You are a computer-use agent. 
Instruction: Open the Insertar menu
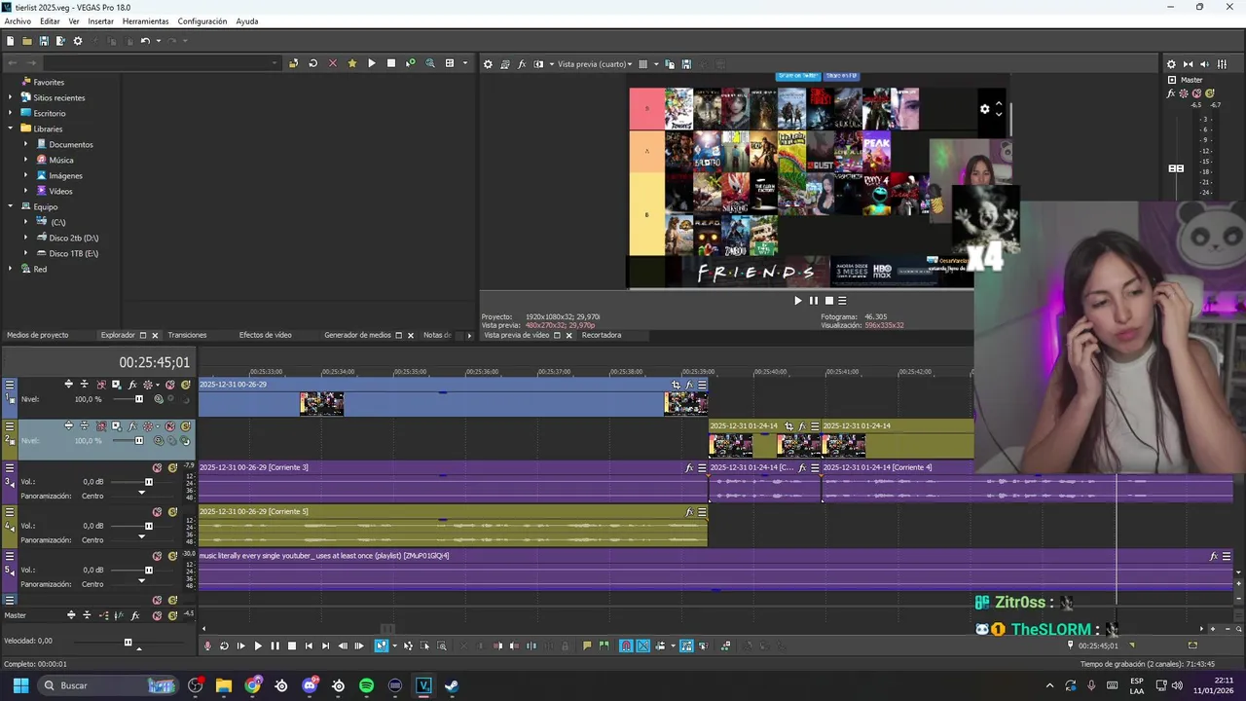[x=100, y=21]
